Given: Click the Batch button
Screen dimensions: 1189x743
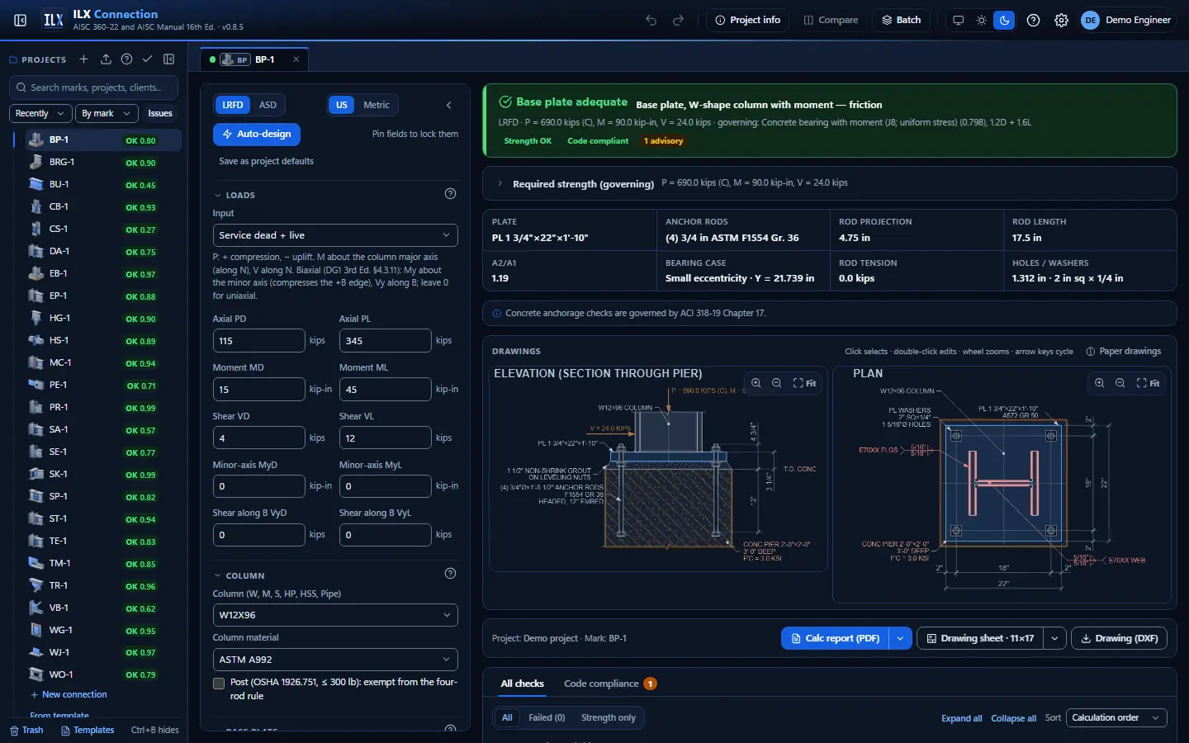Looking at the screenshot, I should (x=901, y=20).
